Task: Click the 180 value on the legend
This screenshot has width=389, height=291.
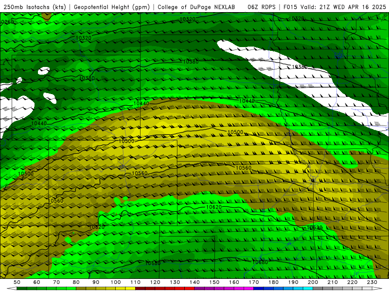Action: point(273,282)
